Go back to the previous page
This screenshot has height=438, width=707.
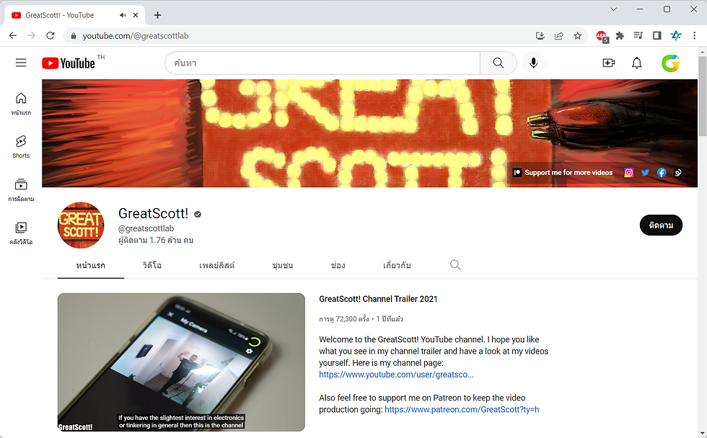(x=13, y=35)
